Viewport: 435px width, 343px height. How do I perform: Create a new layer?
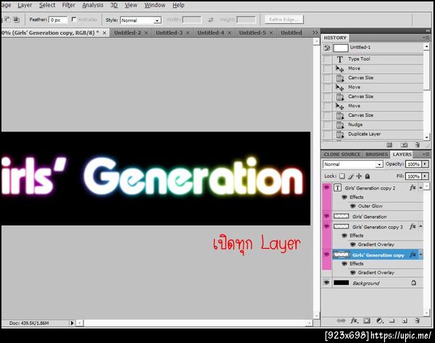[405, 321]
